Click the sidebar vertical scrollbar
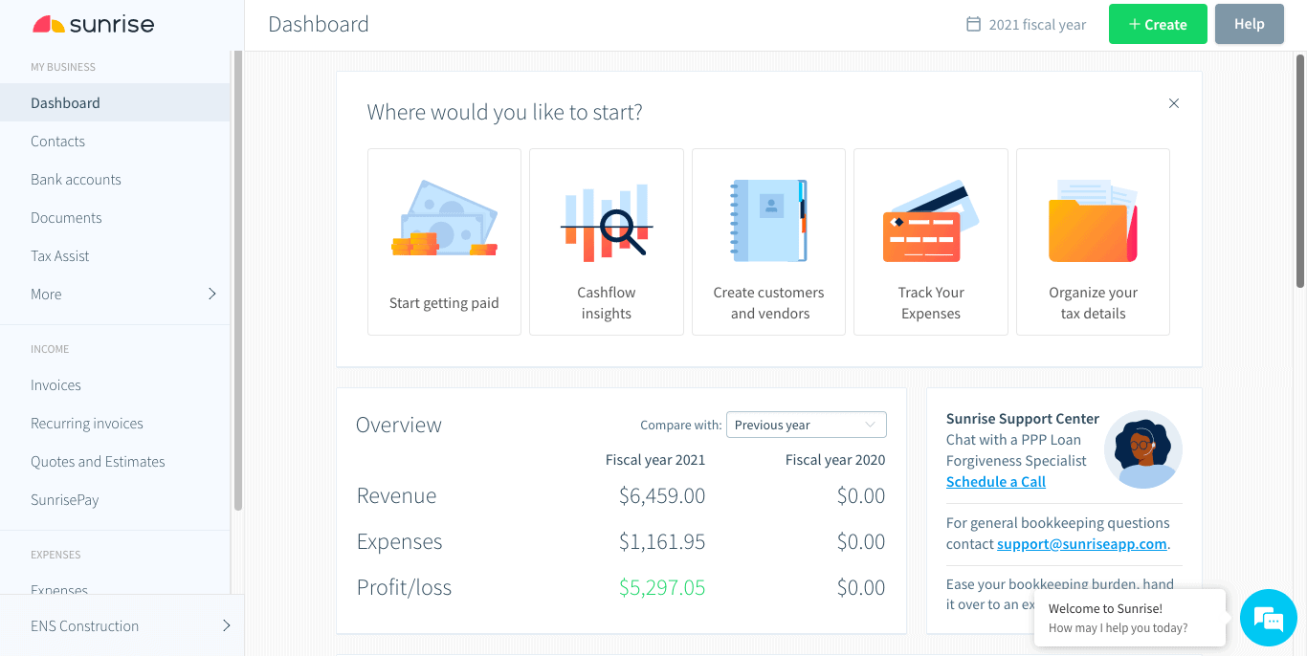The image size is (1307, 656). click(238, 281)
